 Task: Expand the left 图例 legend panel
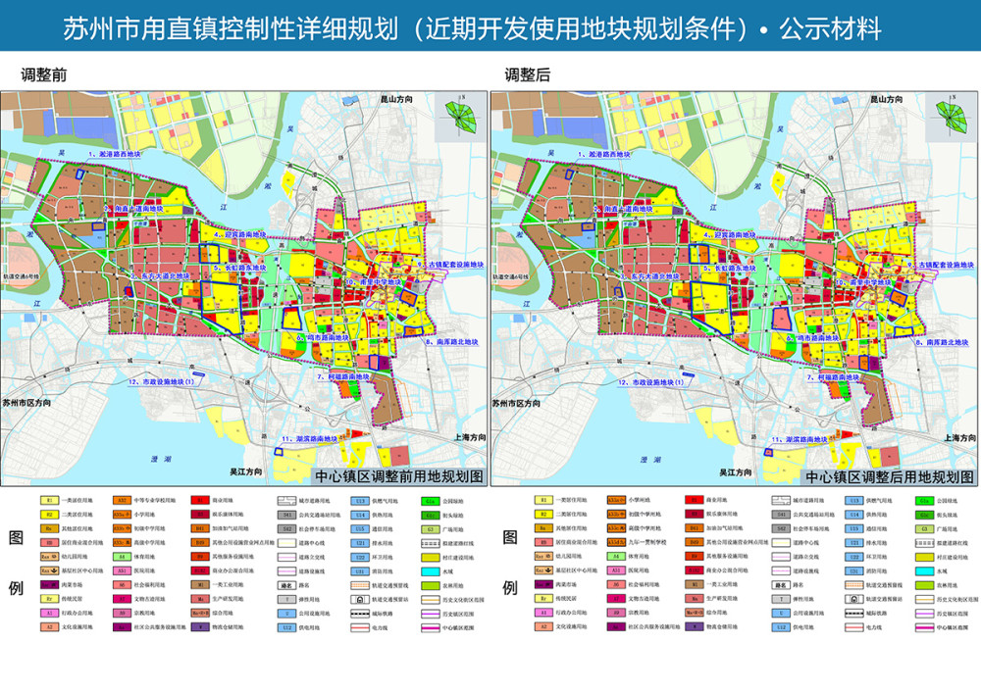[16, 561]
